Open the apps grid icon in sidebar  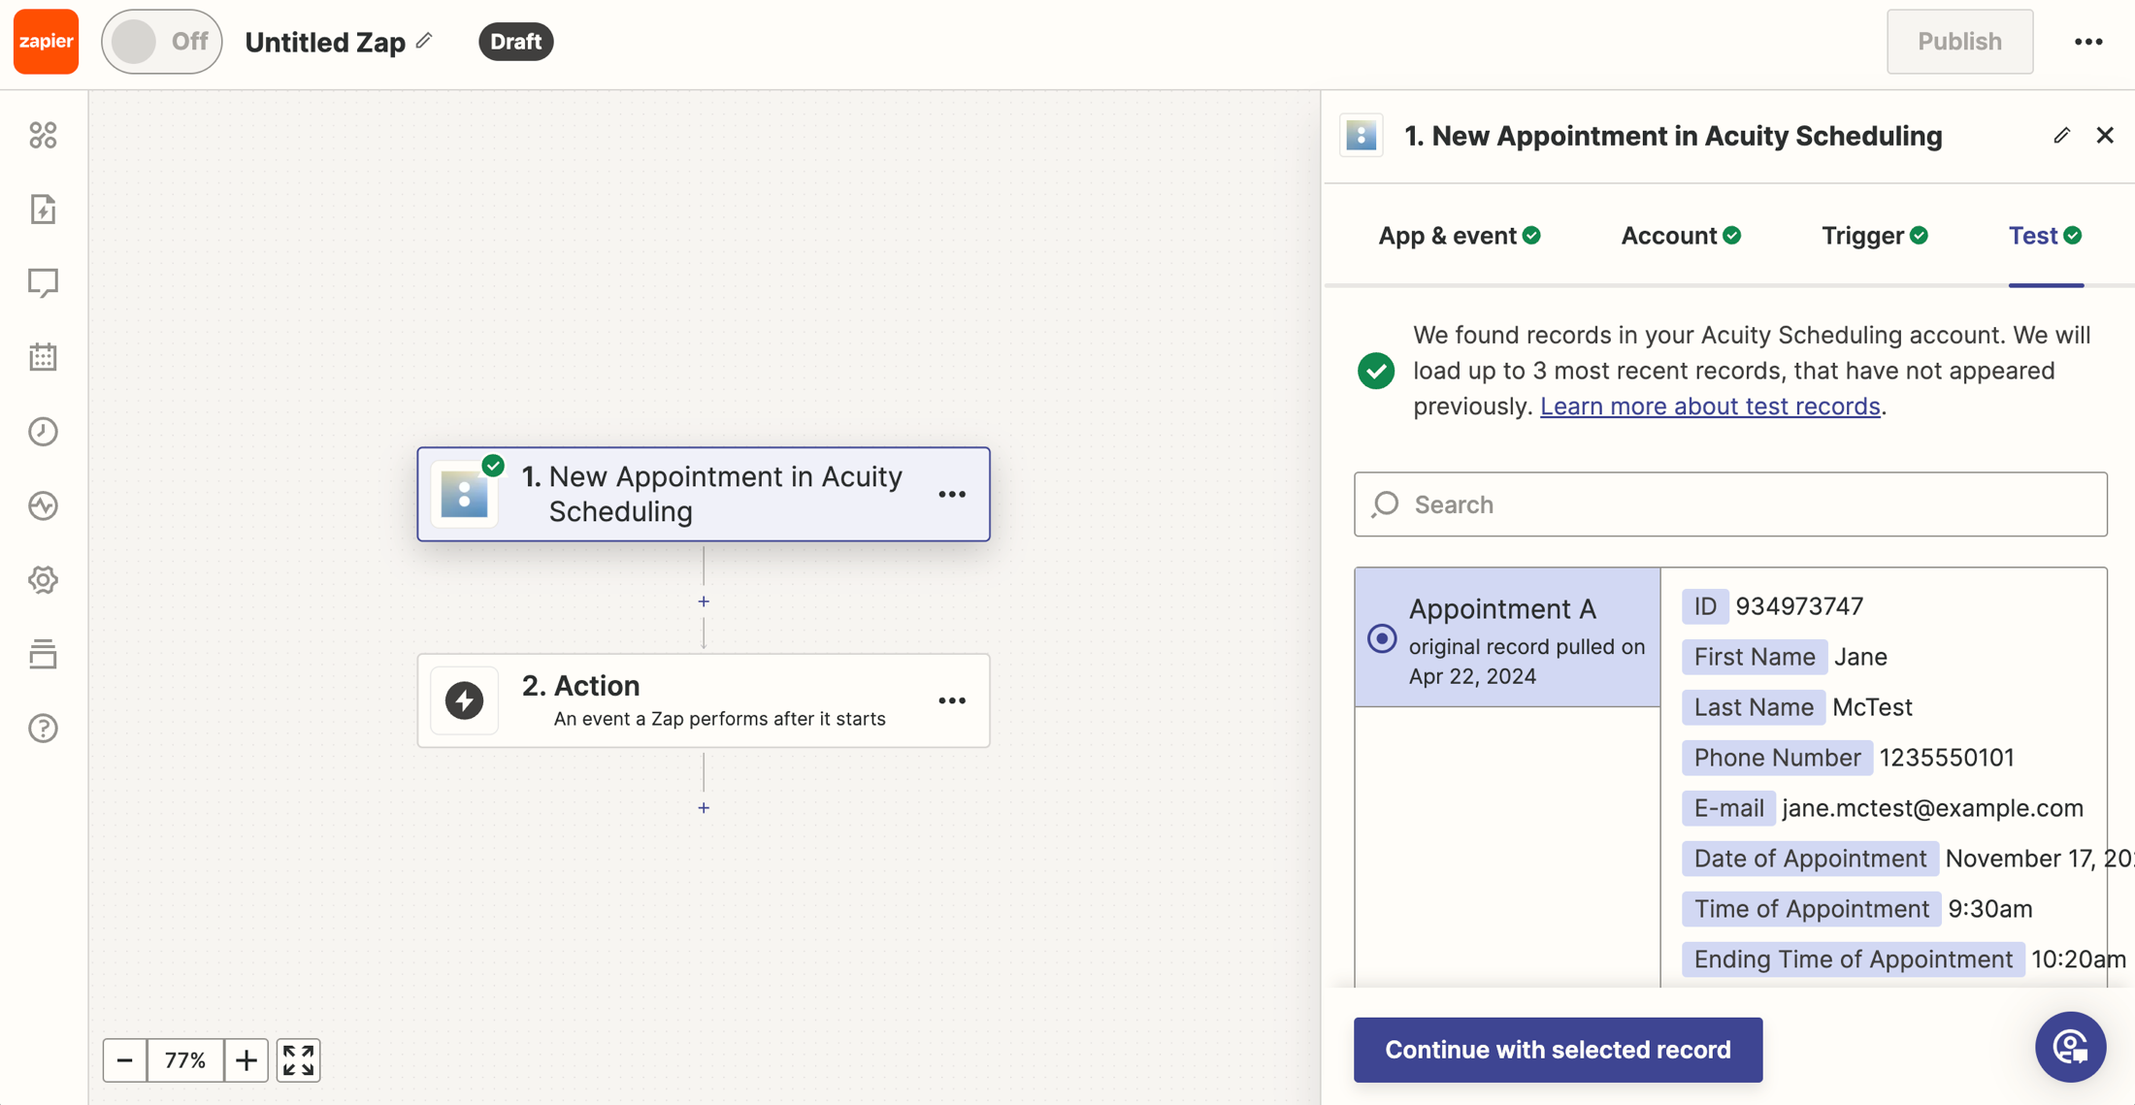[43, 135]
